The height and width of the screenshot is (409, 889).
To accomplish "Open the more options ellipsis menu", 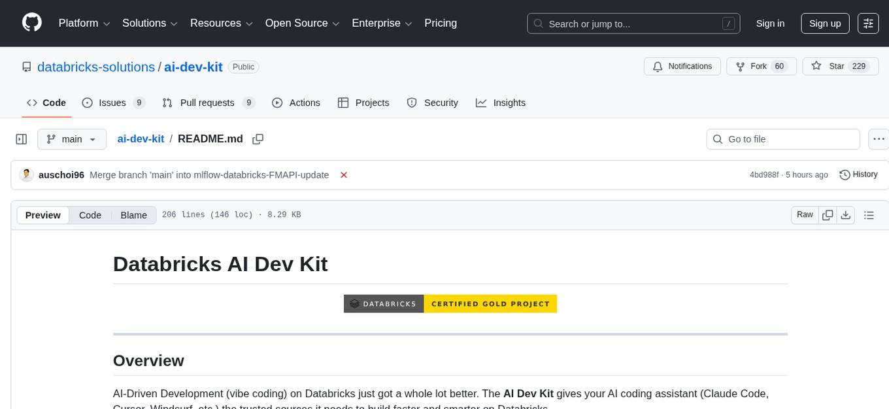I will click(879, 139).
